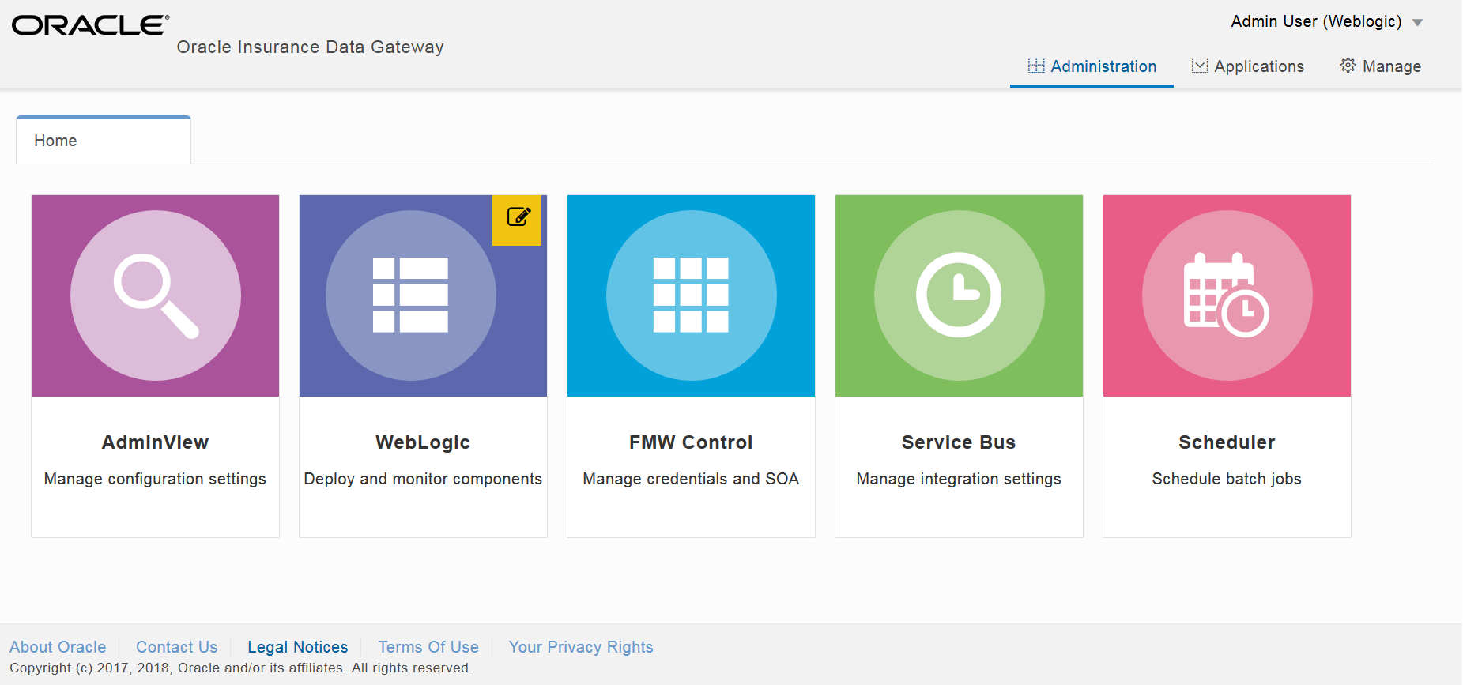The image size is (1463, 685).
Task: Open the FMW Control grid tile icon
Action: point(692,295)
